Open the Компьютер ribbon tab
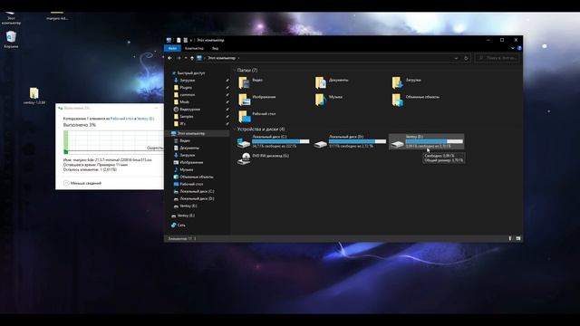The image size is (580, 326). click(194, 48)
